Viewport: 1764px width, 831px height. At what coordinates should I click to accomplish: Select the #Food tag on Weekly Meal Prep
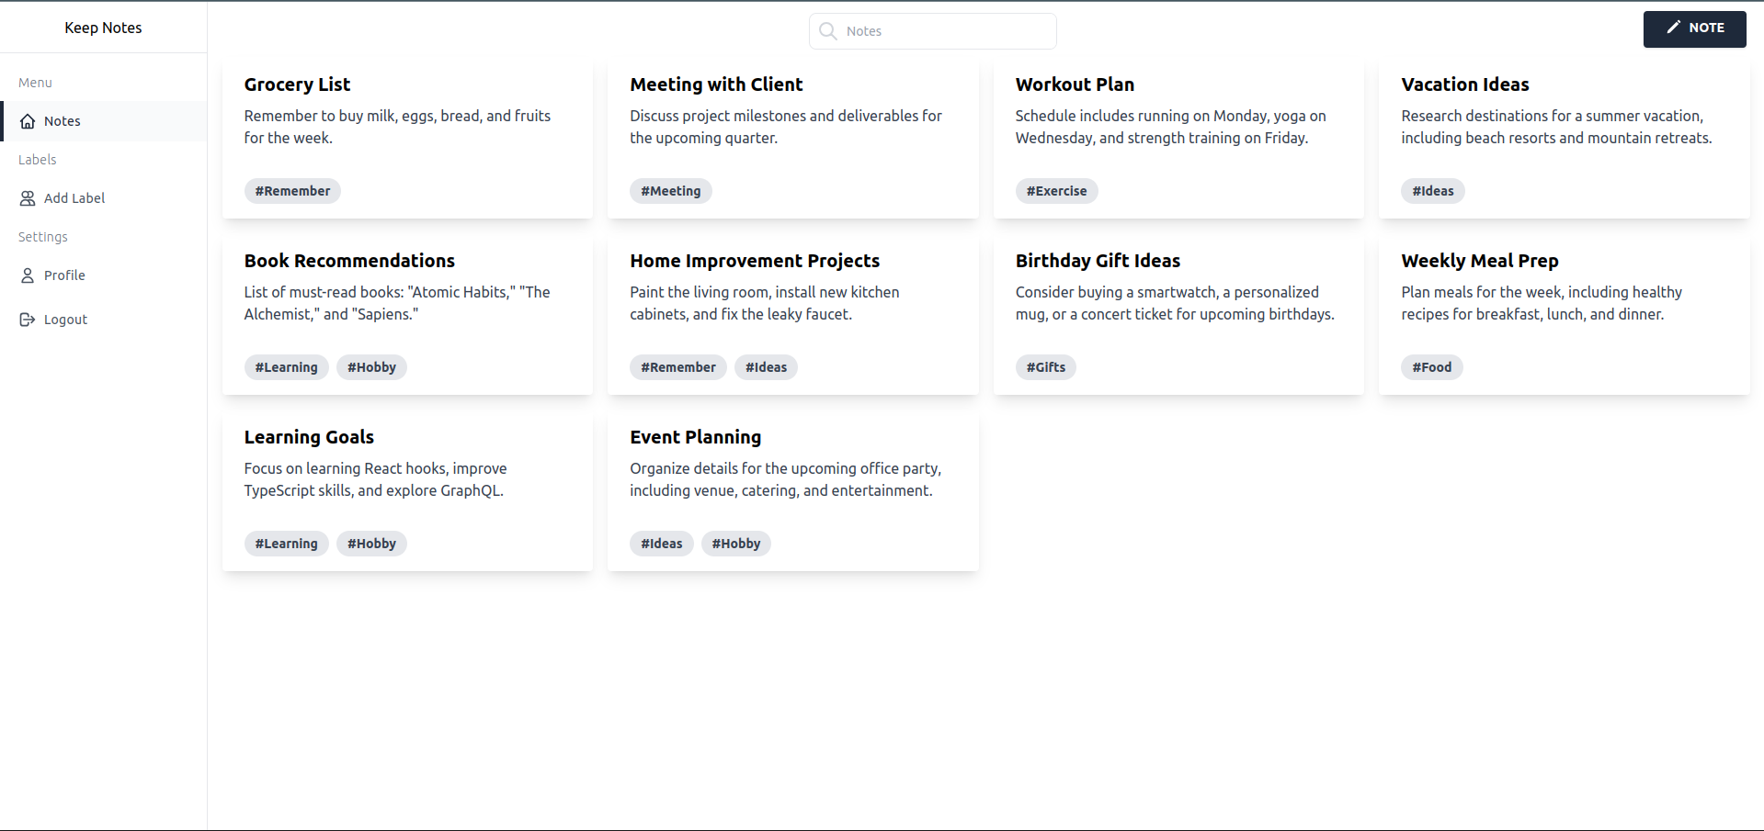pos(1431,366)
